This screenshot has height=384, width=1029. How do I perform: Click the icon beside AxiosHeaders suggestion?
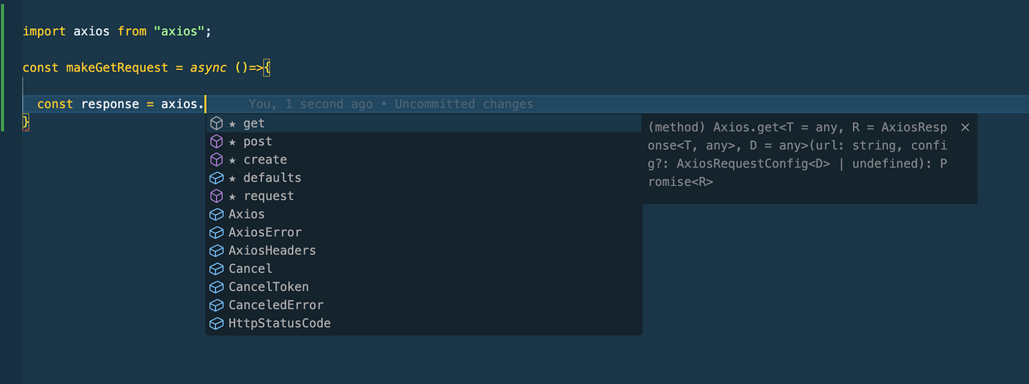(x=217, y=250)
